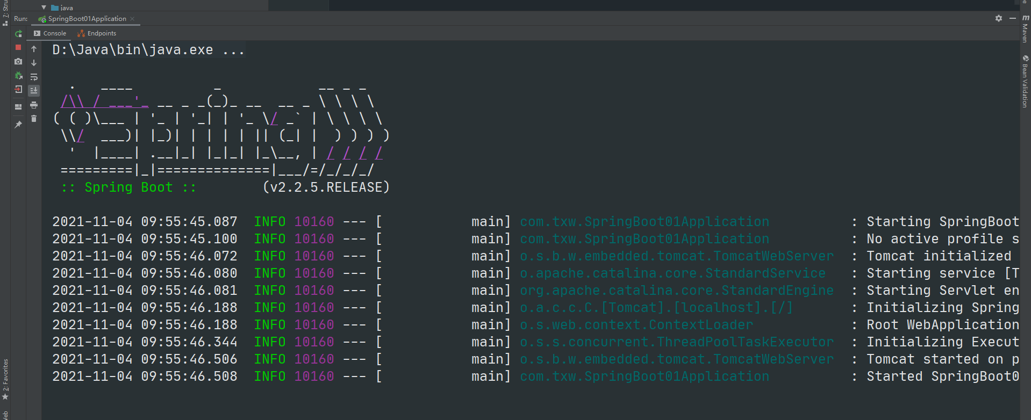This screenshot has height=420, width=1031.
Task: Stop the running application with red square
Action: (x=18, y=47)
